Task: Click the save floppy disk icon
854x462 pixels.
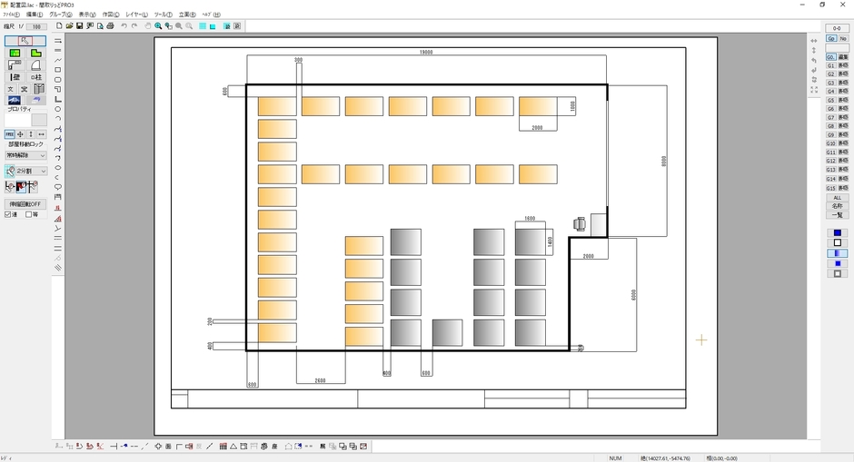Action: [x=80, y=26]
